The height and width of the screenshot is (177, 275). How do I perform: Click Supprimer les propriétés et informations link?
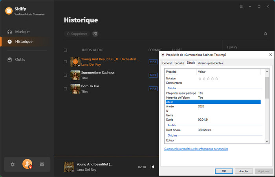[196, 149]
